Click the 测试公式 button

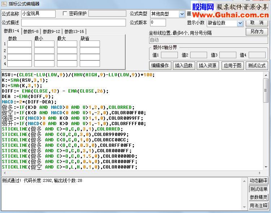pos(257,65)
